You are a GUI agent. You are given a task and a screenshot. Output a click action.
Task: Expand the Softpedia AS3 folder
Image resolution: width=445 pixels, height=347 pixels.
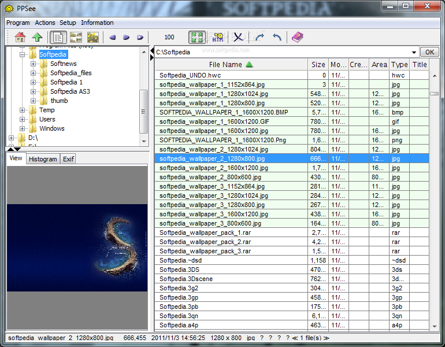click(x=33, y=92)
